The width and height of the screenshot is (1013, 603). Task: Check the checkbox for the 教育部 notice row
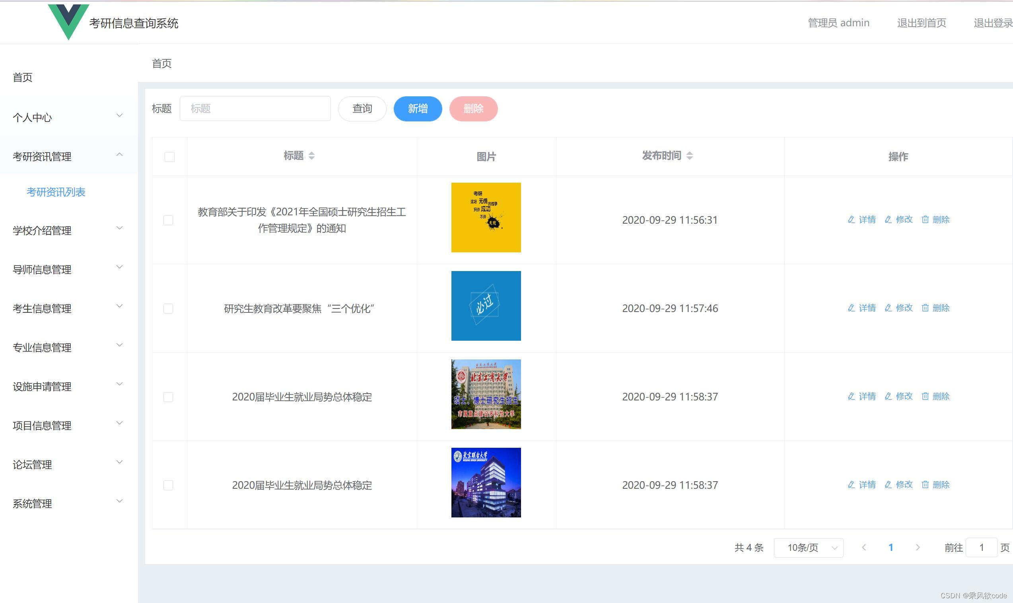[169, 220]
